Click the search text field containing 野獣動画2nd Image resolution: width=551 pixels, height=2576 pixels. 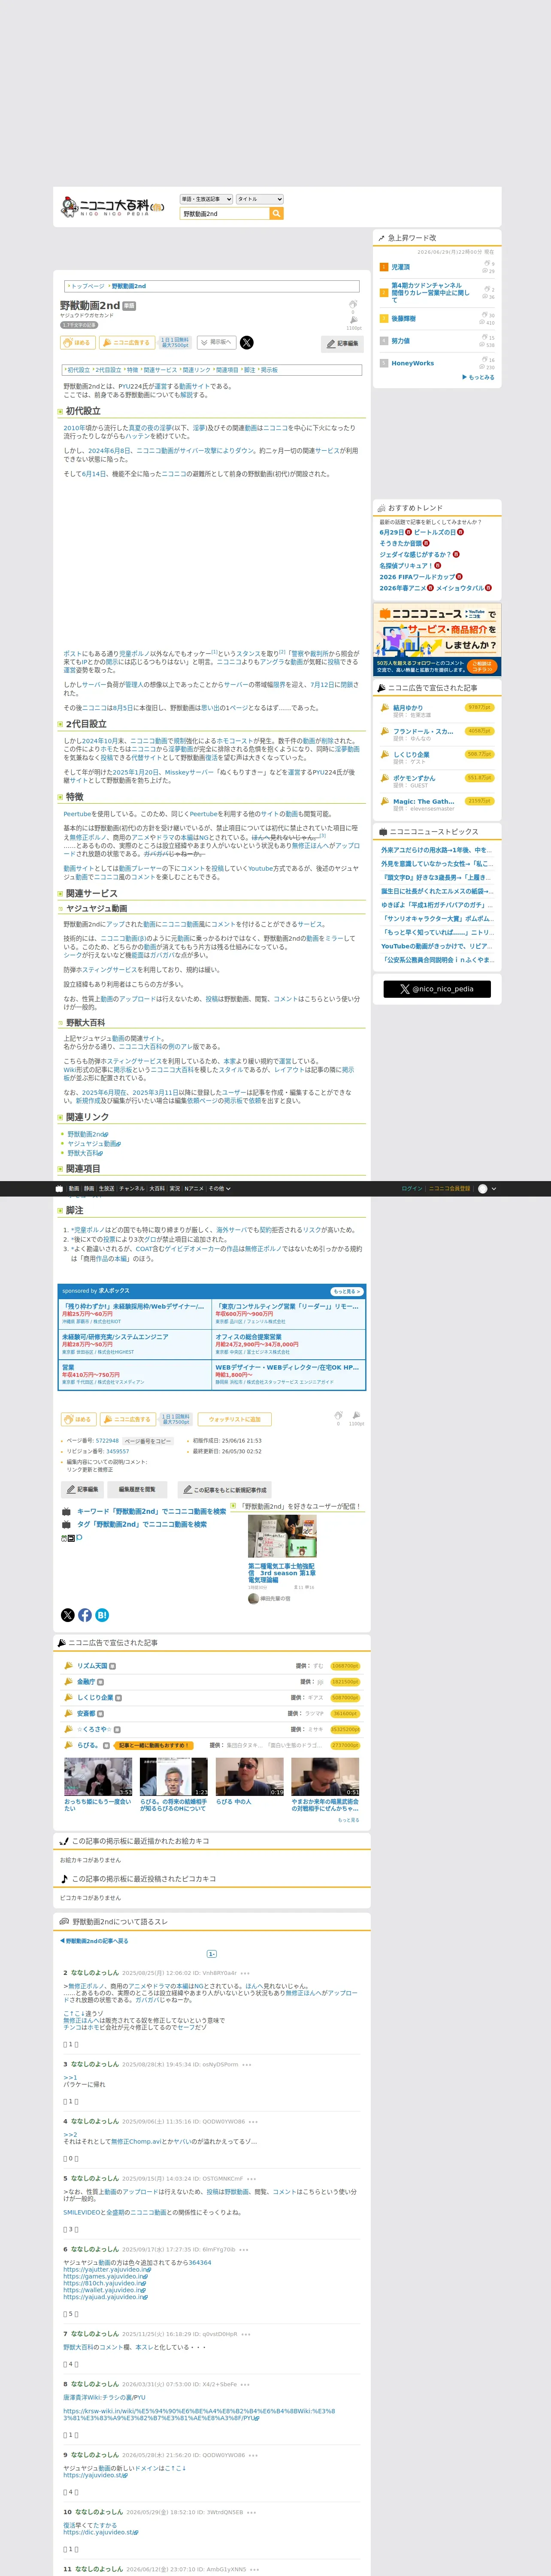click(225, 213)
